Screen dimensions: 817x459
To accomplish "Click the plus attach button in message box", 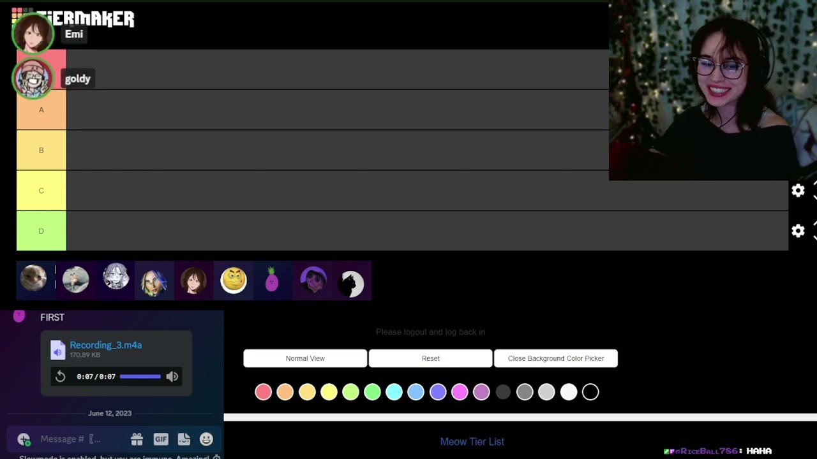I will coord(24,439).
